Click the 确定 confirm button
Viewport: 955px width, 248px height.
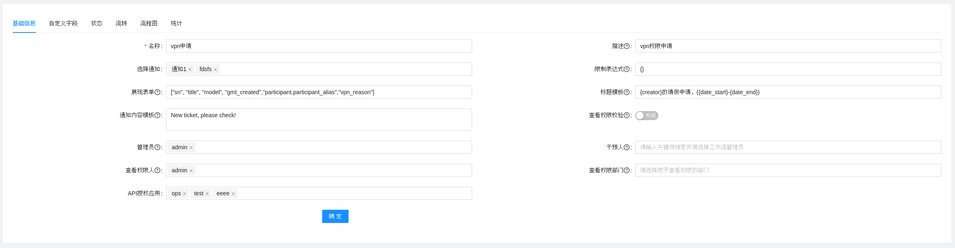click(x=335, y=216)
